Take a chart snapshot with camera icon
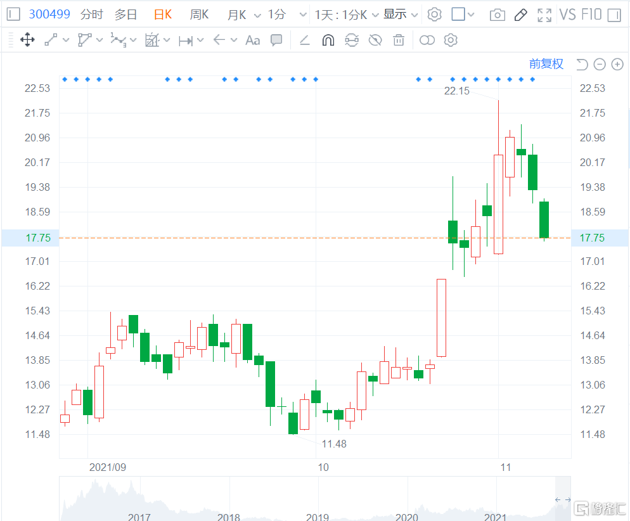630x521 pixels. [x=498, y=15]
